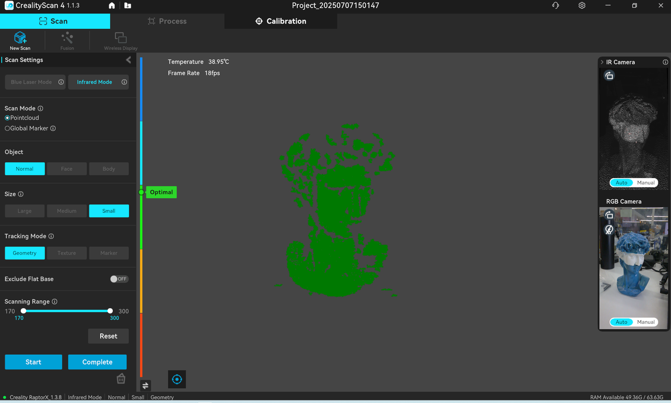Click the project title text
The width and height of the screenshot is (671, 403).
pyautogui.click(x=335, y=6)
